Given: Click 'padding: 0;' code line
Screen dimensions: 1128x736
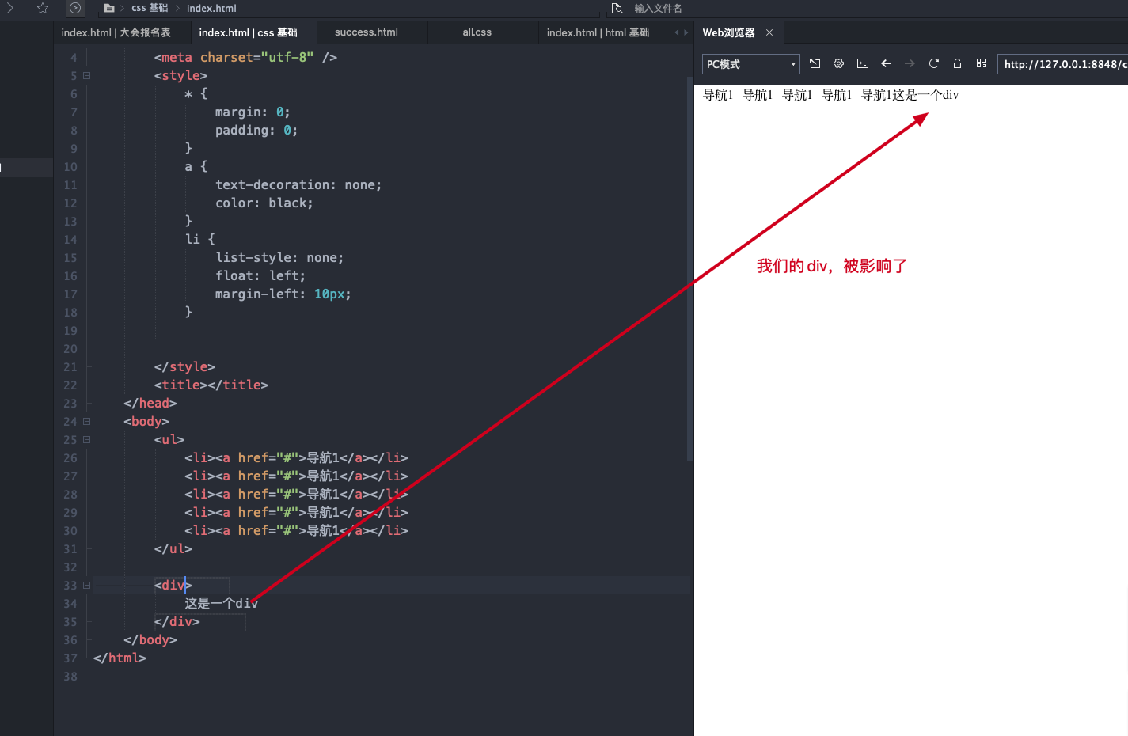Looking at the screenshot, I should click(x=256, y=131).
